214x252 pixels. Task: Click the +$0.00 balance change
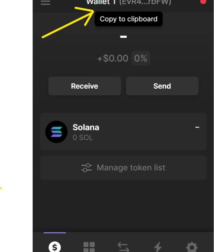(112, 58)
